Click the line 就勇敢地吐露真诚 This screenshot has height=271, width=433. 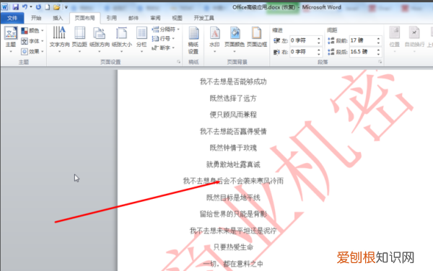coord(233,164)
